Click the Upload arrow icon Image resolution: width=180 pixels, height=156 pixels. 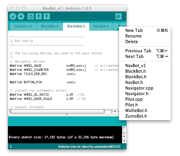(21, 16)
